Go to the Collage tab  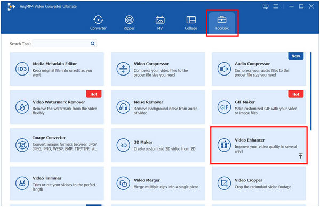tap(191, 23)
